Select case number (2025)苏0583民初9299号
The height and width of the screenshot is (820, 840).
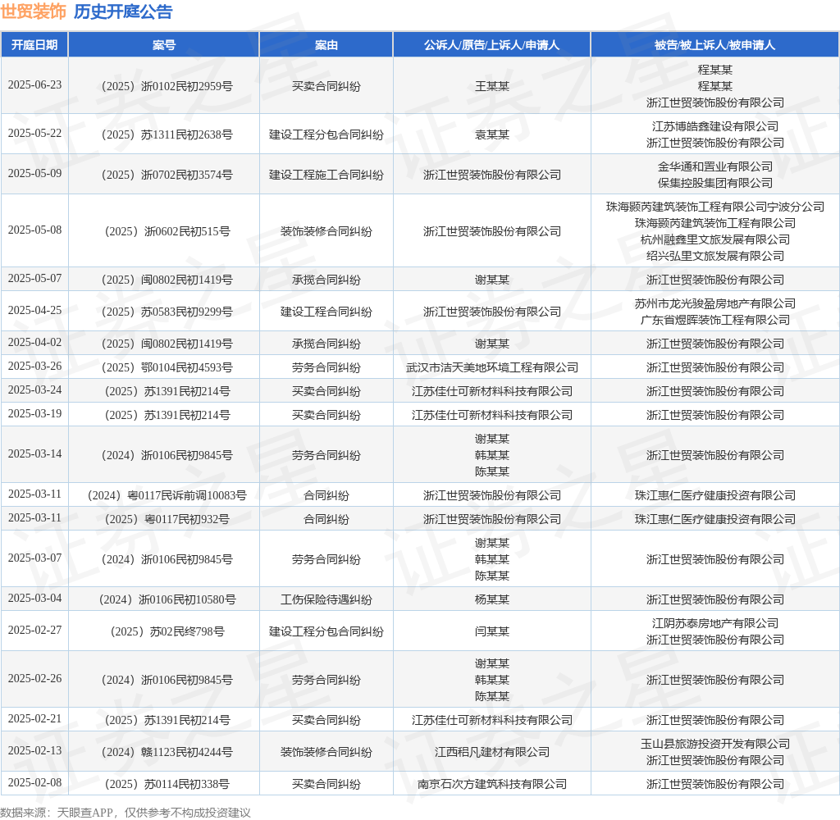tap(167, 312)
